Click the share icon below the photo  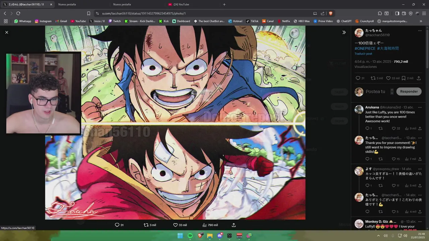point(234,225)
